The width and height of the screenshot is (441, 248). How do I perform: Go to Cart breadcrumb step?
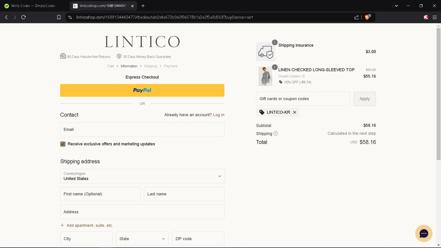coord(111,66)
